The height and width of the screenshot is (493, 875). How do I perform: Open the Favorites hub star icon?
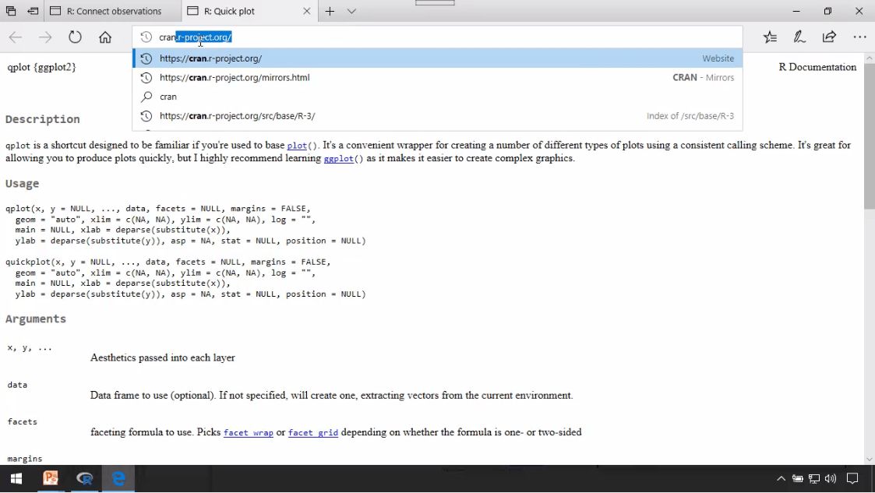point(770,37)
